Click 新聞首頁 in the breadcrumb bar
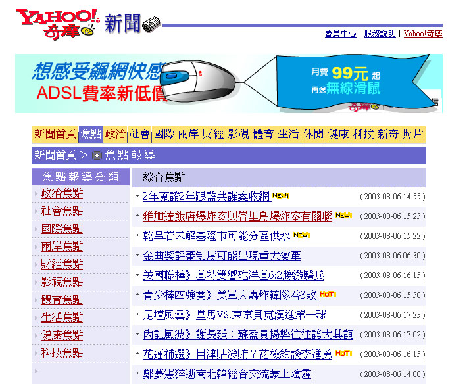 (55, 155)
